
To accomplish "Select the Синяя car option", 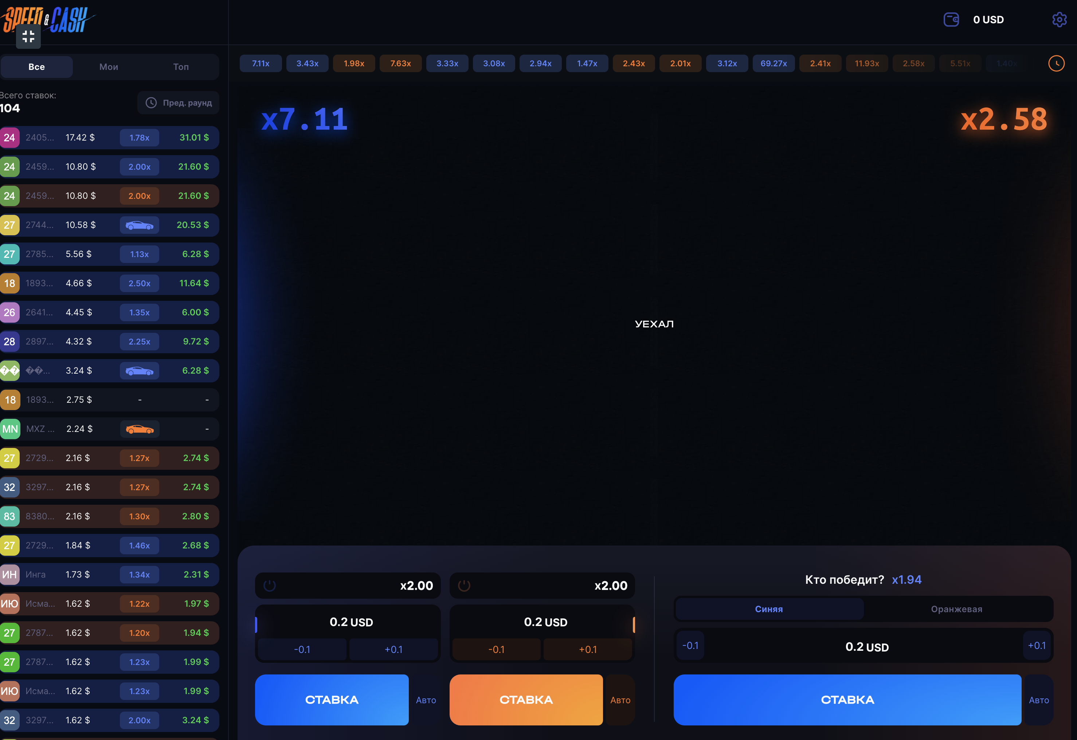I will [768, 609].
